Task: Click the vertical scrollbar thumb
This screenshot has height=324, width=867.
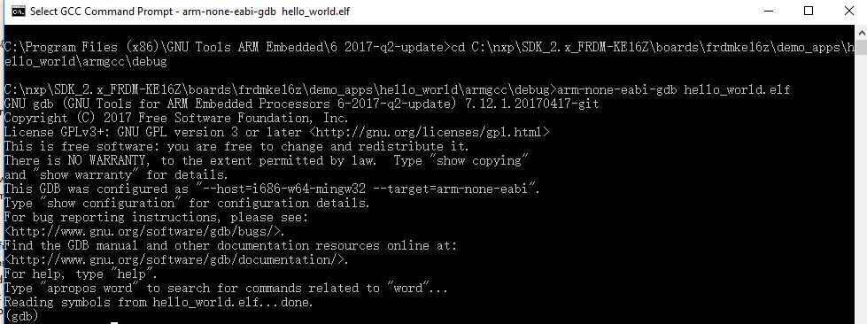Action: [861, 46]
